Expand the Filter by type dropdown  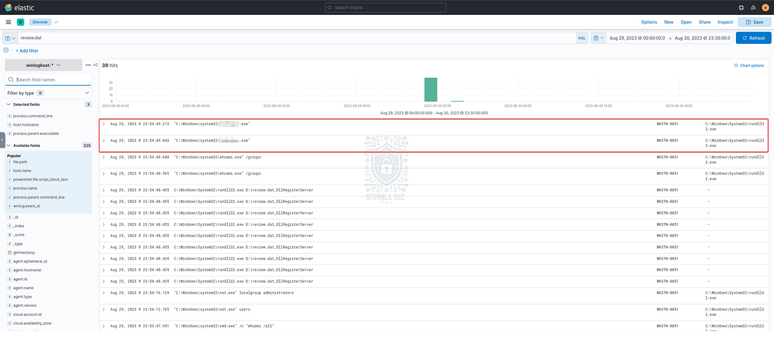[48, 93]
